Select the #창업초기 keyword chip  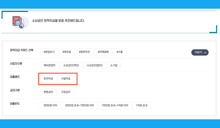click(49, 52)
